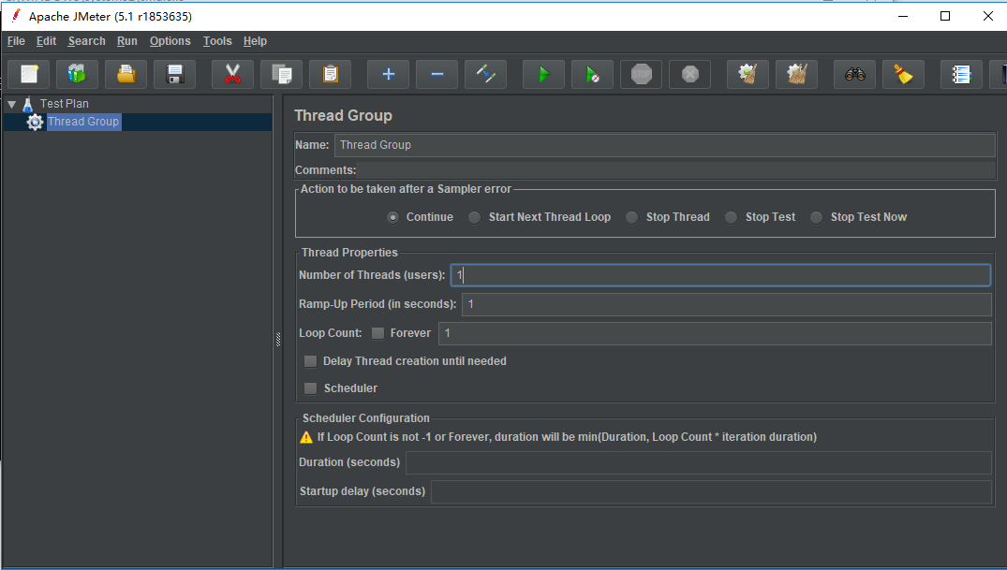Click the Thread Group gear icon in the tree
The width and height of the screenshot is (1007, 570).
35,122
